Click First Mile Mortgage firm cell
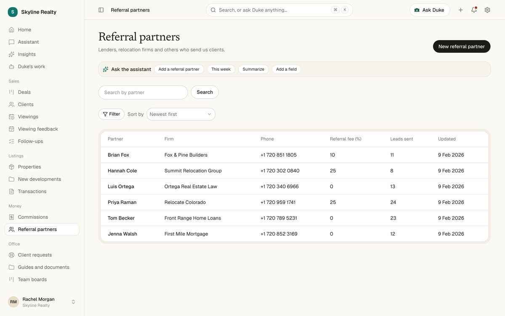Screen dimensions: 505x316 tap(186, 234)
